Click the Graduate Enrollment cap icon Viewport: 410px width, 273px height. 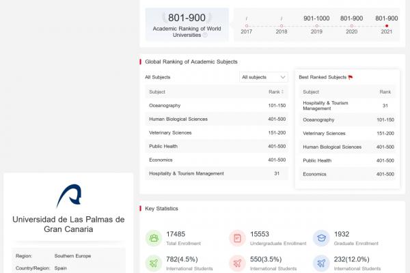(321, 238)
